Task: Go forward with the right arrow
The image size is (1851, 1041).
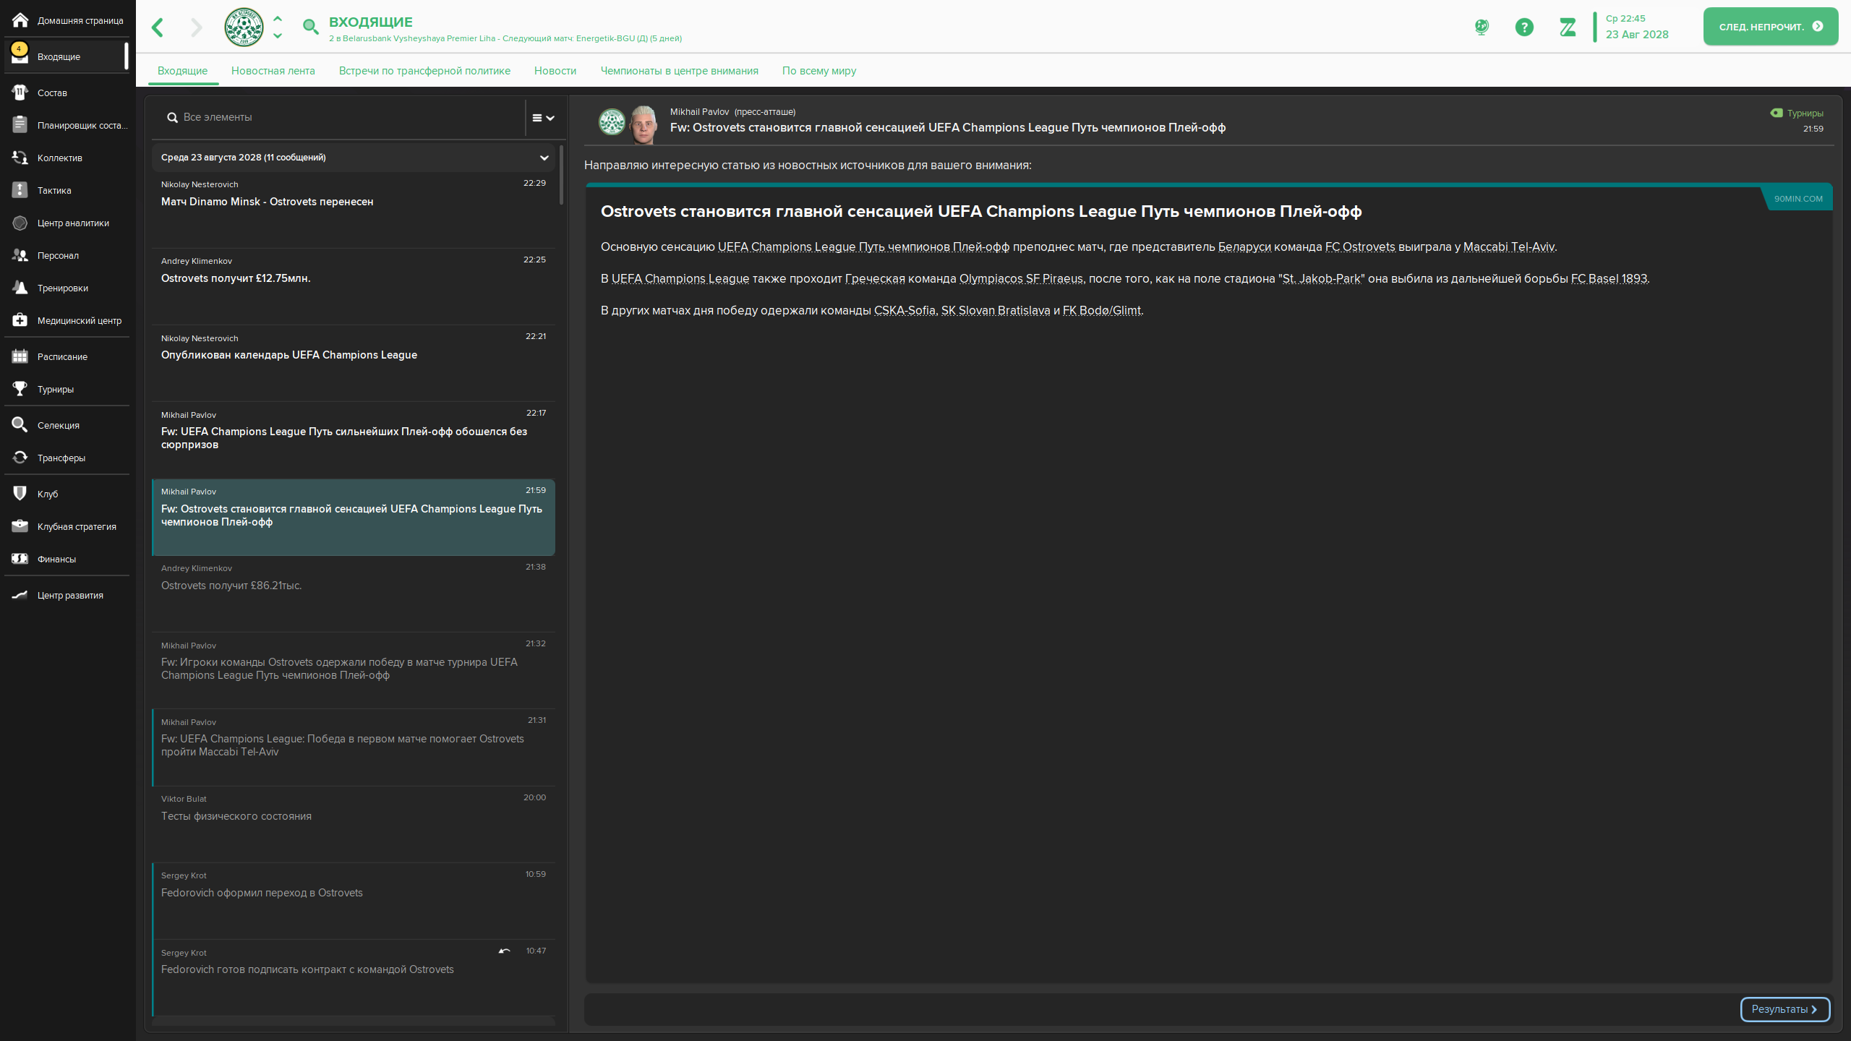Action: coord(196,27)
